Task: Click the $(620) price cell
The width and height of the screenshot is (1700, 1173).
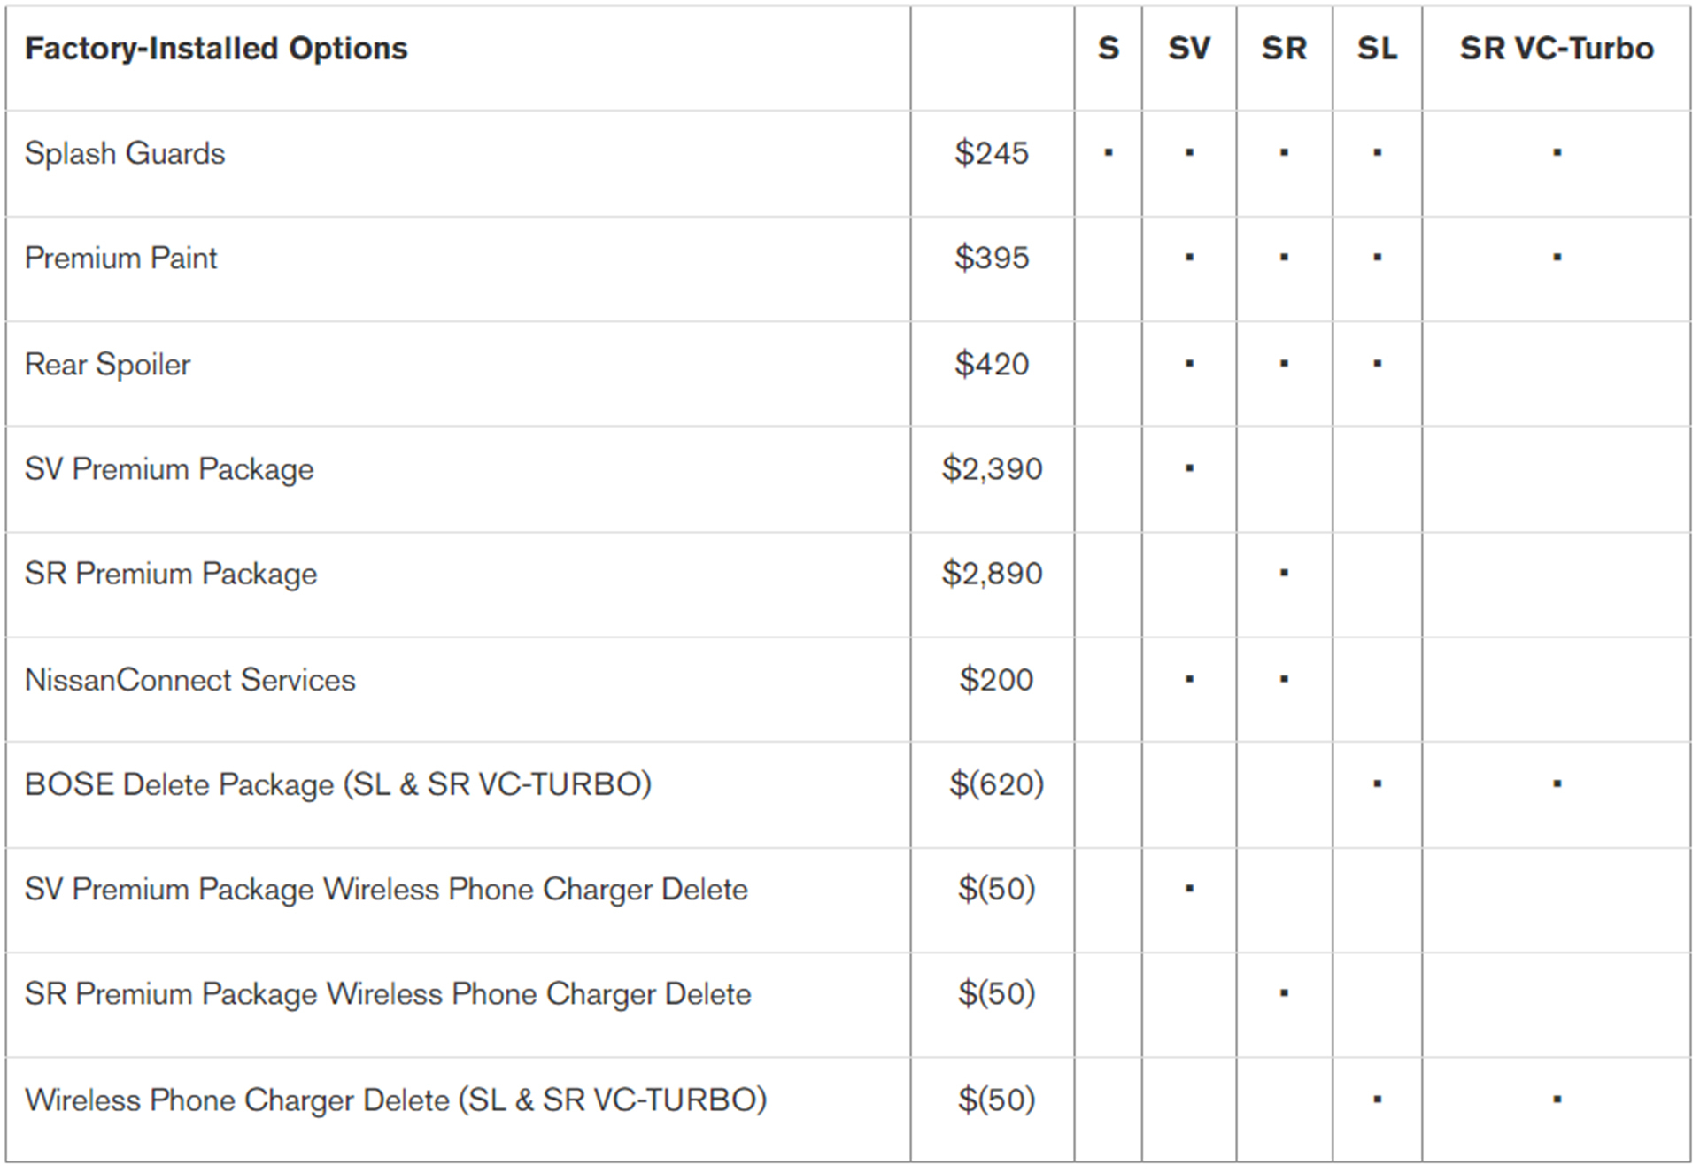Action: (996, 784)
